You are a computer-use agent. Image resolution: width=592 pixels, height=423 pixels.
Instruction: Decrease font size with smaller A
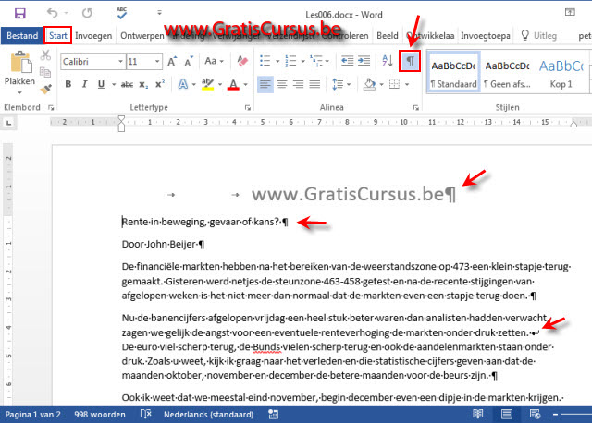click(189, 61)
